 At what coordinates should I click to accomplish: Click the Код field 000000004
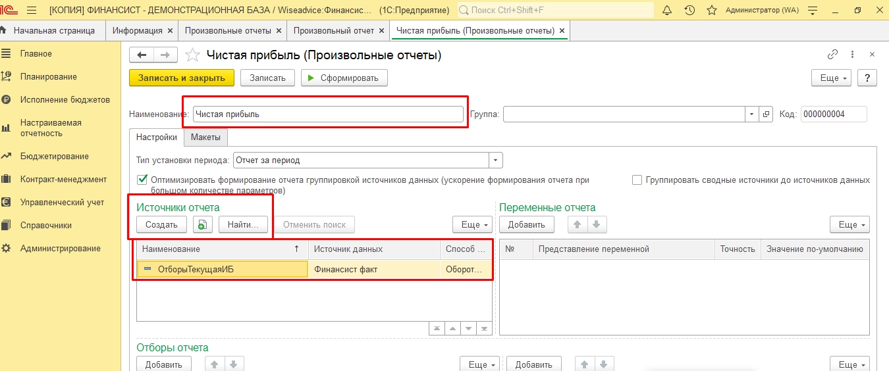[834, 114]
